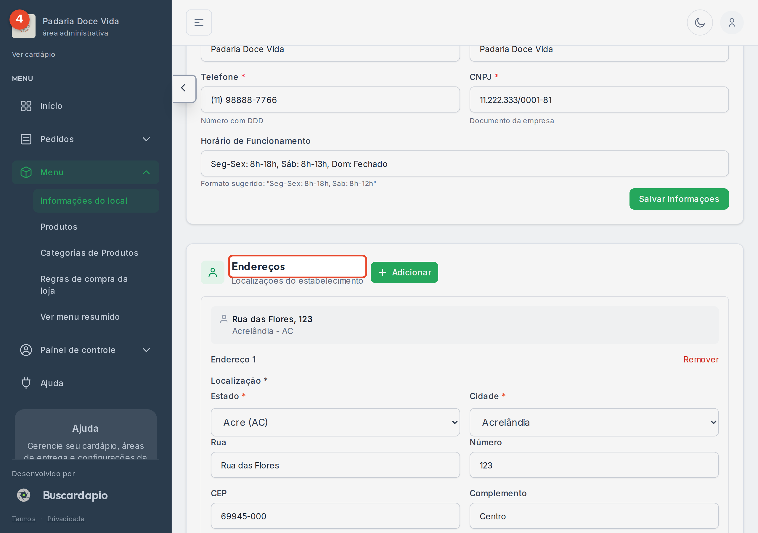
Task: Open the Cidade dropdown showing Acrelândia
Action: click(594, 422)
